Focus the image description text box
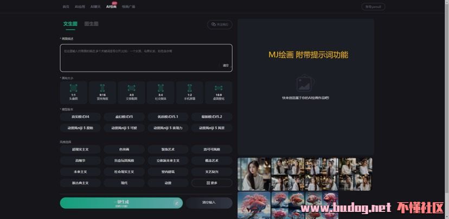The image size is (449, 219). click(x=146, y=58)
